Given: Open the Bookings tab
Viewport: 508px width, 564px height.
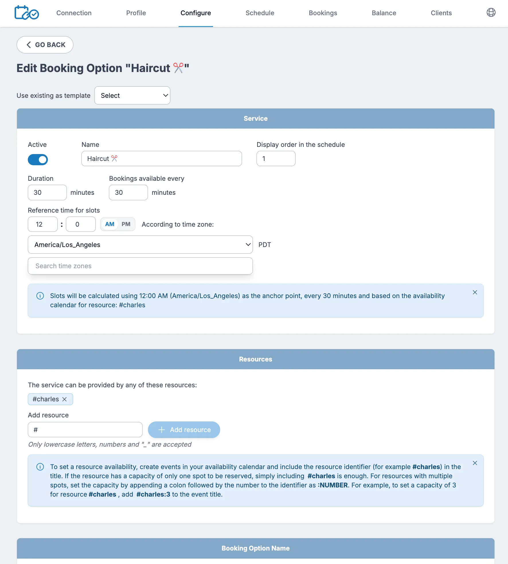Looking at the screenshot, I should (x=323, y=13).
